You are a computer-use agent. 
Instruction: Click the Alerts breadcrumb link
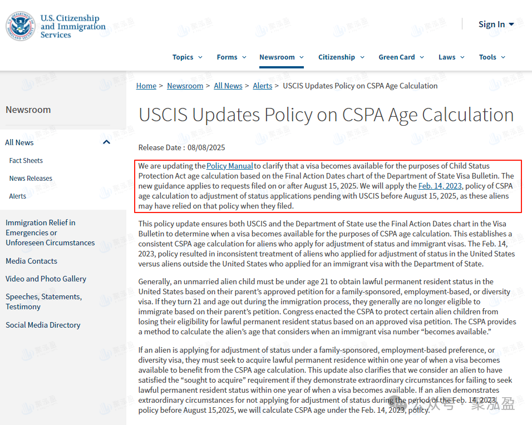(x=263, y=86)
